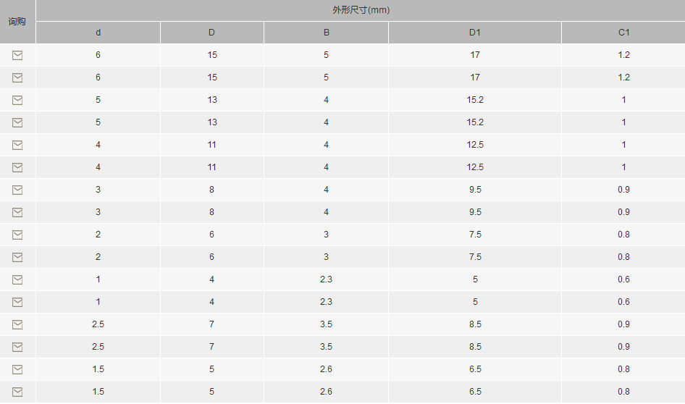
Task: Click the C1 column header
Action: tap(624, 33)
